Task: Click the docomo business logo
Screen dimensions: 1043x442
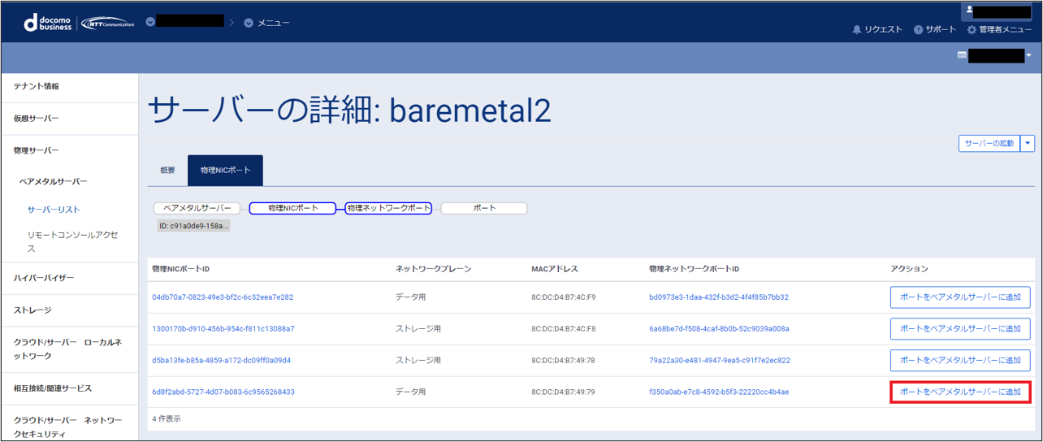Action: click(x=49, y=23)
